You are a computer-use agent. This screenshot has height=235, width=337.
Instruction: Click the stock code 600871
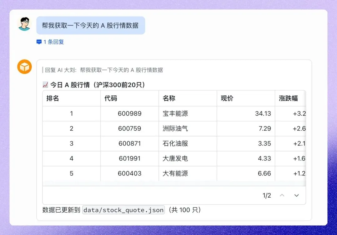129,143
